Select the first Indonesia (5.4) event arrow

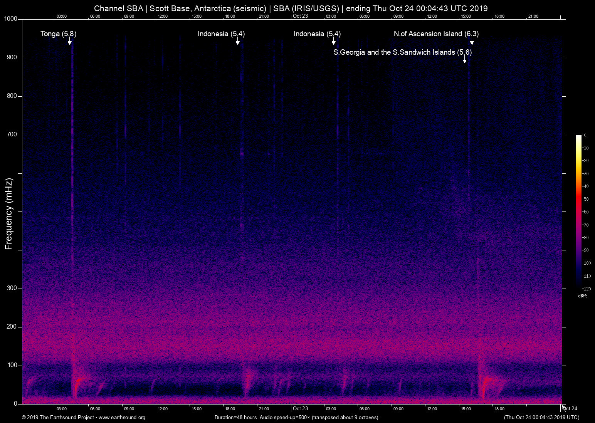238,42
